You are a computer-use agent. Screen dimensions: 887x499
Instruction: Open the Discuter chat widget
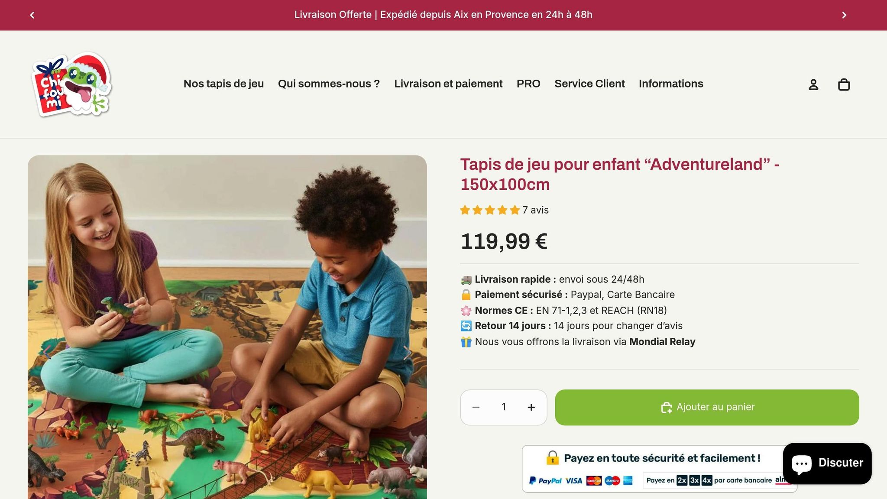tap(827, 463)
